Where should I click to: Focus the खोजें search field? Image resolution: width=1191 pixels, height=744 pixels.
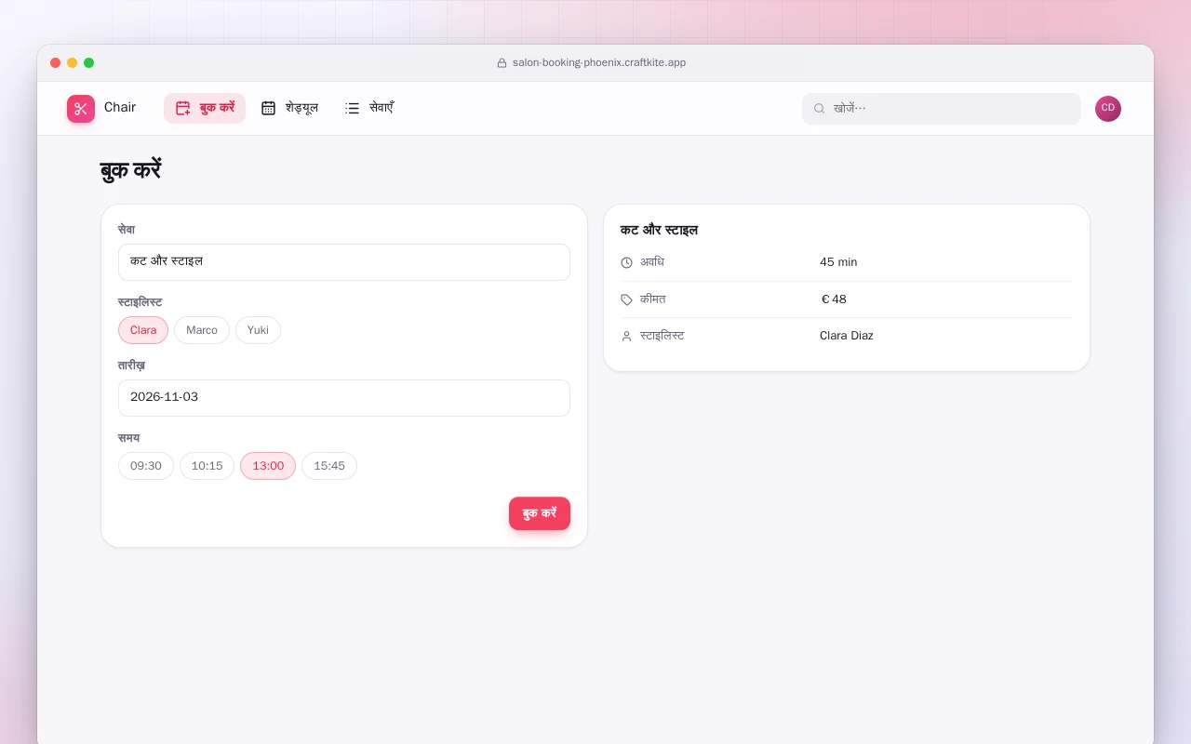tap(942, 109)
